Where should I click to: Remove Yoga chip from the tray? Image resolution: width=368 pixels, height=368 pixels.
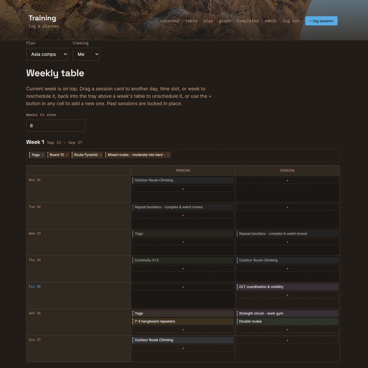pos(43,155)
